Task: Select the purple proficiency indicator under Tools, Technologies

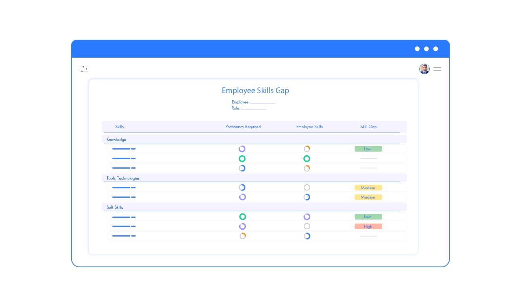Action: click(x=242, y=197)
